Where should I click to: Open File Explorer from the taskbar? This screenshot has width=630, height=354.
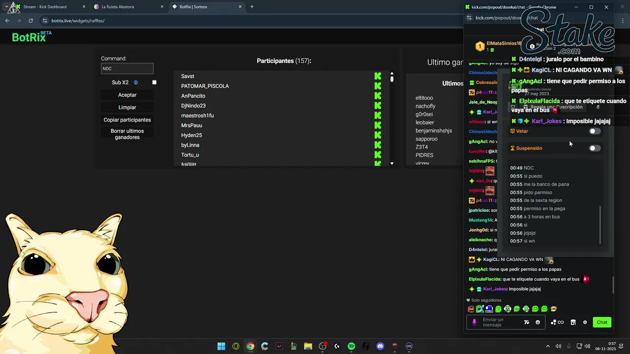click(308, 346)
